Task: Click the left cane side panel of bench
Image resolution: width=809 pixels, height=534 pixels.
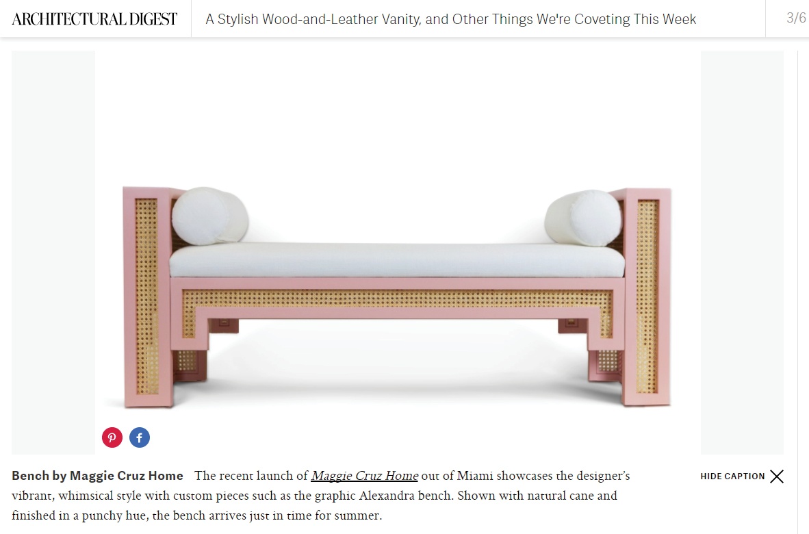Action: (146, 296)
